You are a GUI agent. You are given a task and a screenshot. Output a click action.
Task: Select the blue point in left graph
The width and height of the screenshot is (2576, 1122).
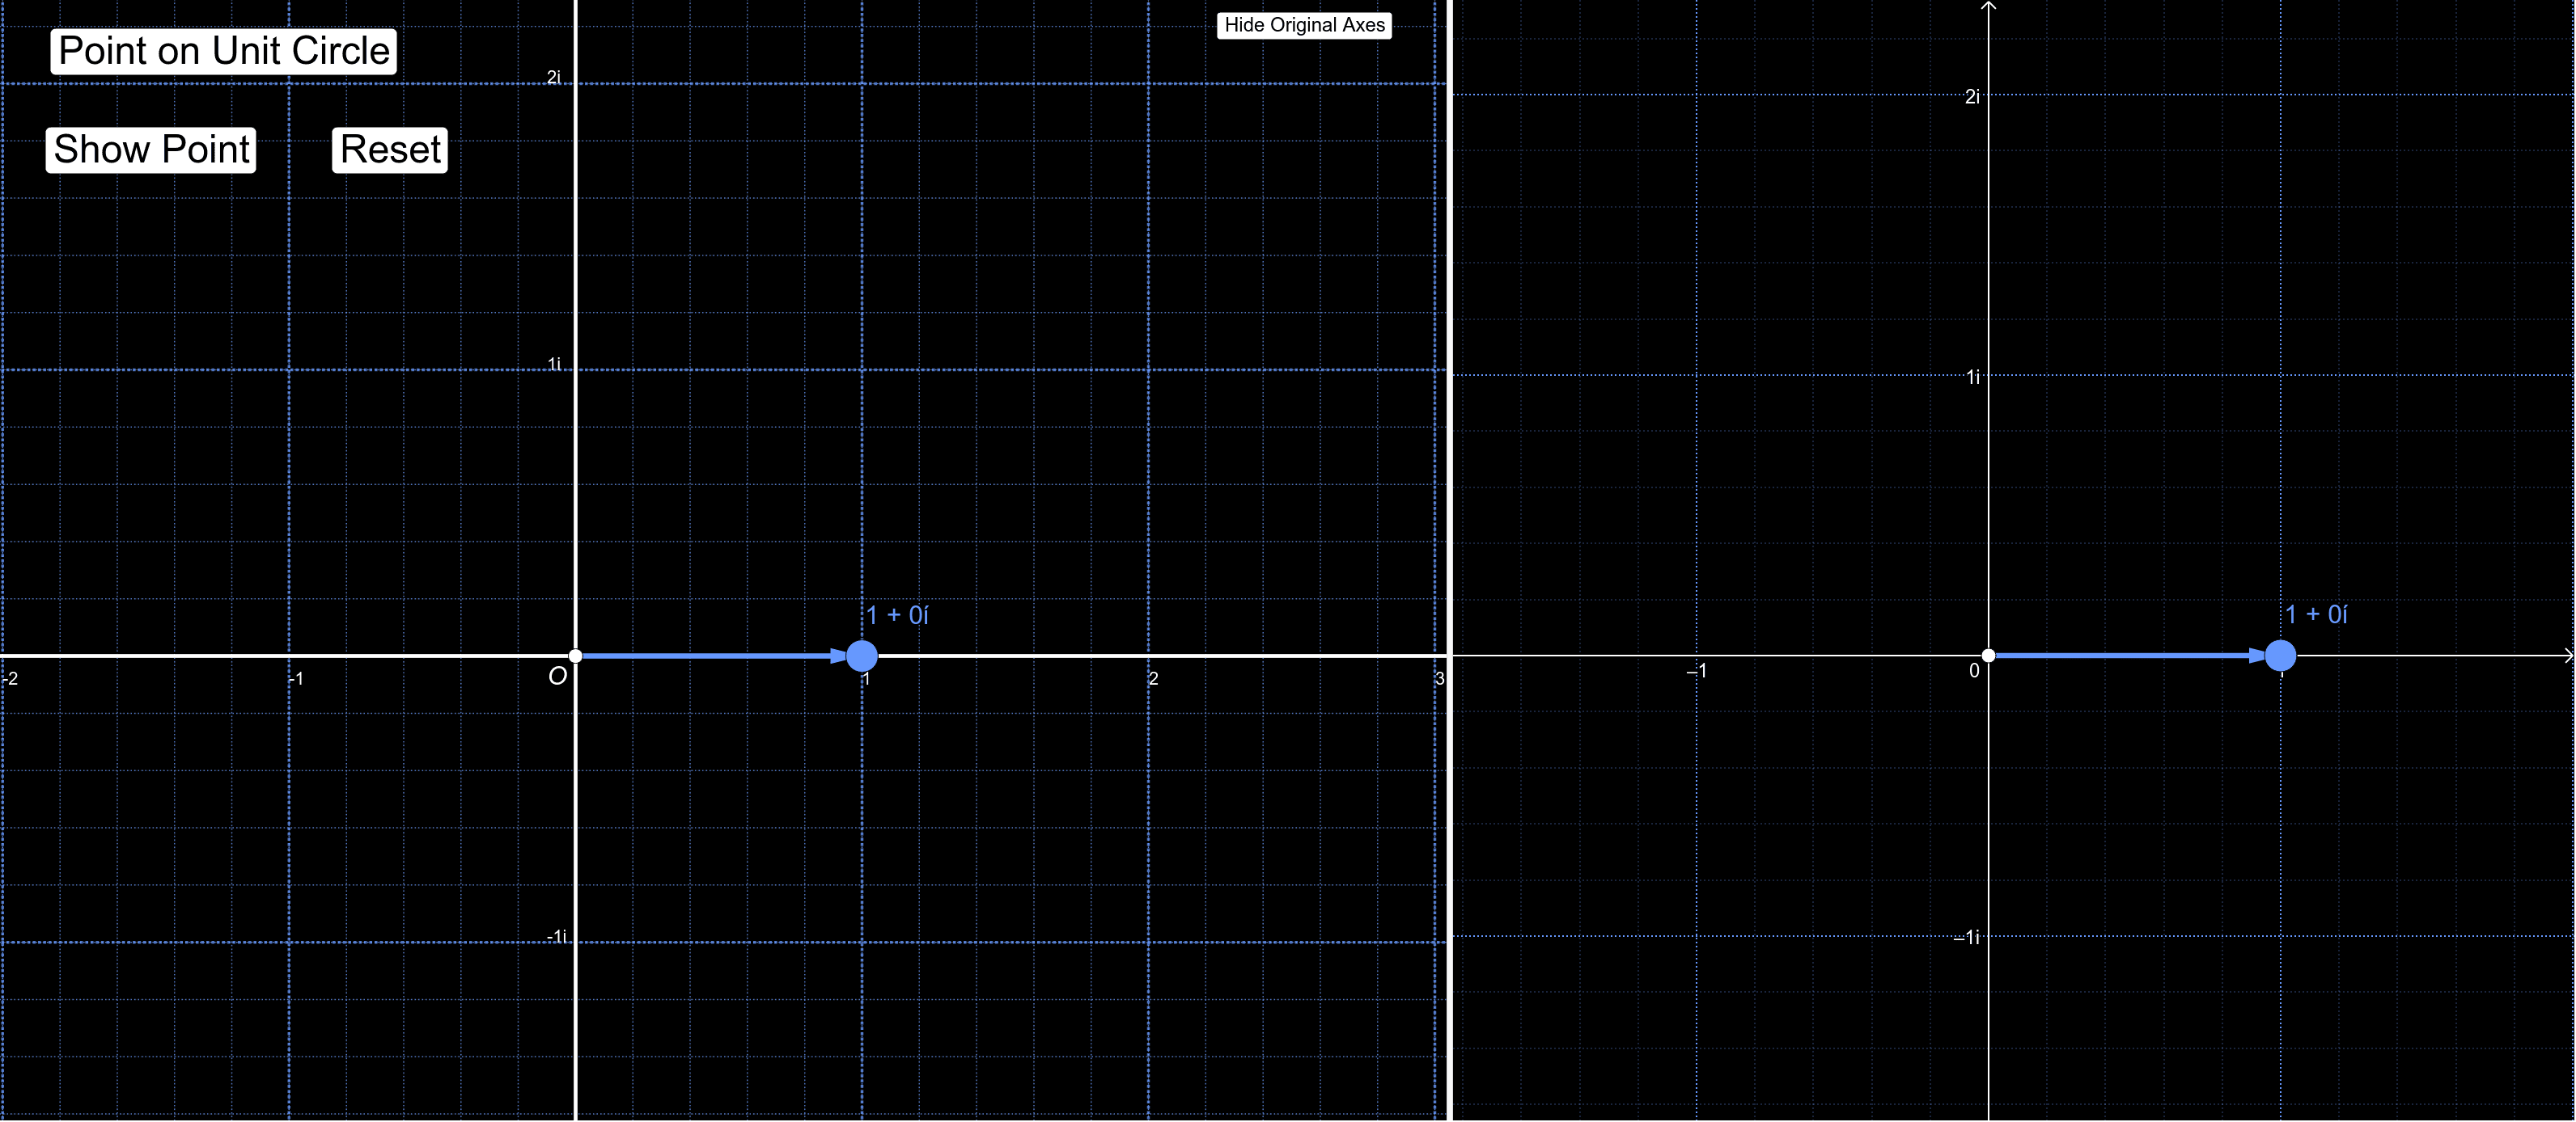pyautogui.click(x=862, y=656)
